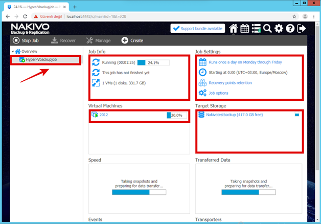Select the Hyper-Vbackupjob browser tab
This screenshot has height=224, width=321.
[37, 7]
